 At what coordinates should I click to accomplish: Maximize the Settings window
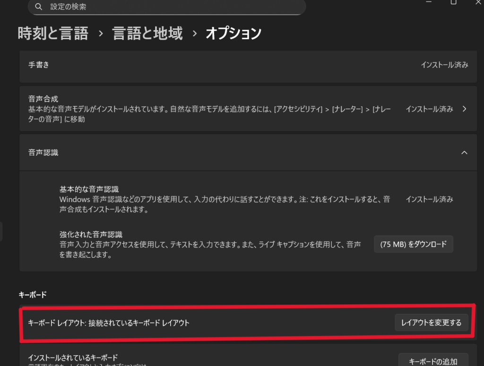click(453, 2)
